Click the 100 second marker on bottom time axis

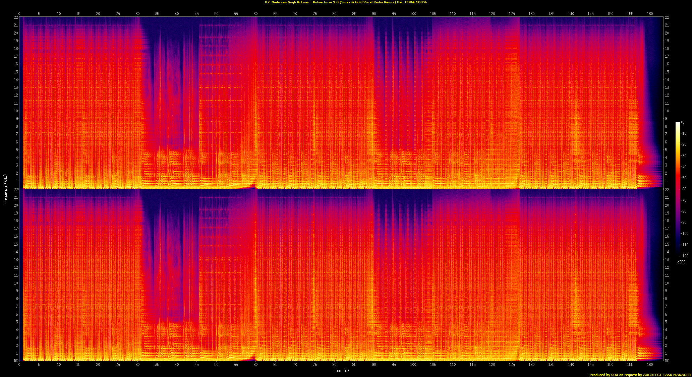coord(413,364)
